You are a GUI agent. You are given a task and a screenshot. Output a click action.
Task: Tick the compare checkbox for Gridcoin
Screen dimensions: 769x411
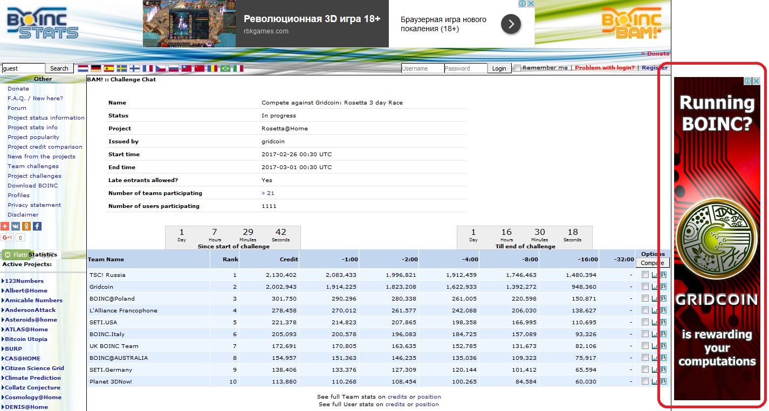coord(645,287)
